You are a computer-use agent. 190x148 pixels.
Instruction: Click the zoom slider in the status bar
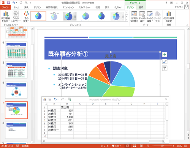click(x=162, y=146)
